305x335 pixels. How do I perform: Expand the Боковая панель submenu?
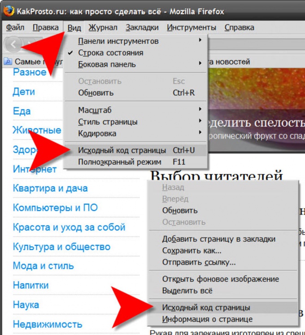coord(135,64)
